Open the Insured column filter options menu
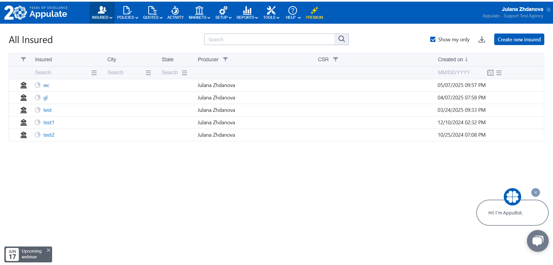Image resolution: width=553 pixels, height=265 pixels. coord(94,73)
